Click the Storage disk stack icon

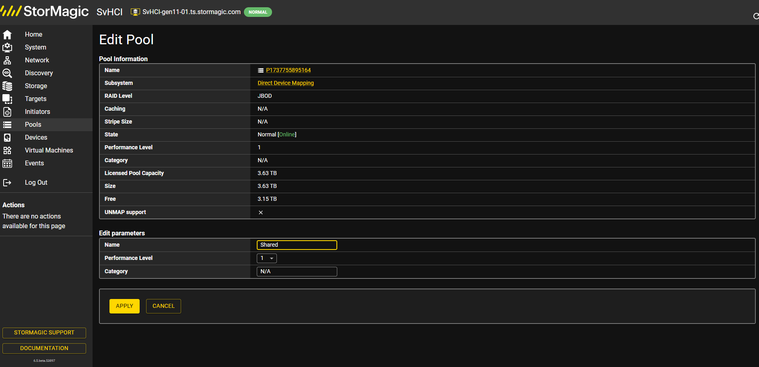(7, 86)
